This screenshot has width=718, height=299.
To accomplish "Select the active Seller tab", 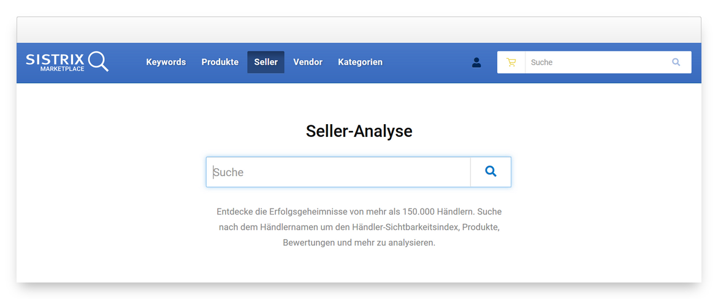I will pos(265,62).
